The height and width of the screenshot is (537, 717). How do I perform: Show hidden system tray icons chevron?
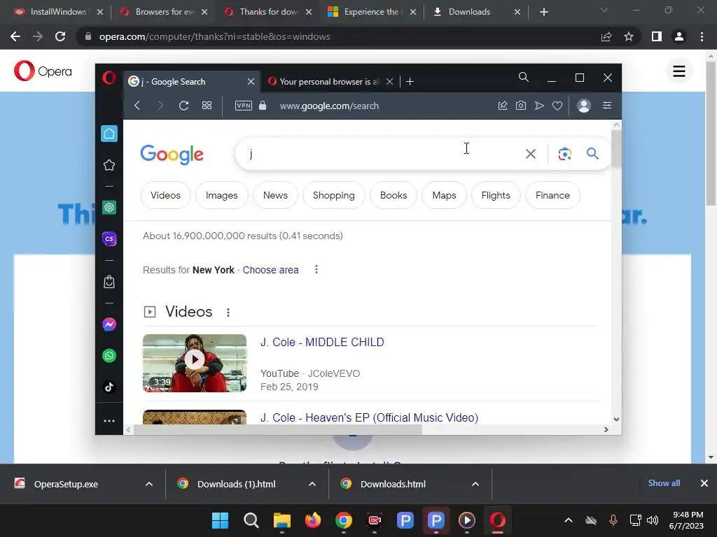point(569,520)
